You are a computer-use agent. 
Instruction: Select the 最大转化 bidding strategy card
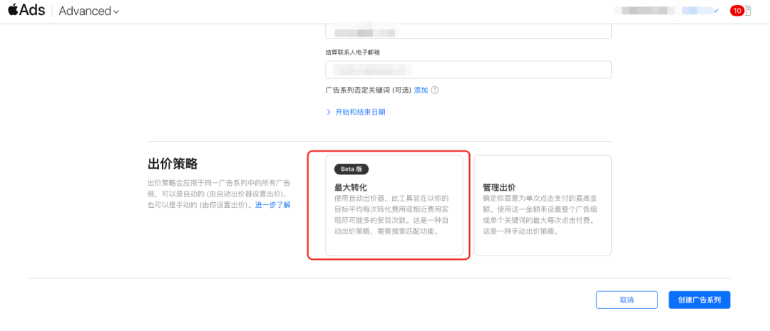pyautogui.click(x=394, y=206)
